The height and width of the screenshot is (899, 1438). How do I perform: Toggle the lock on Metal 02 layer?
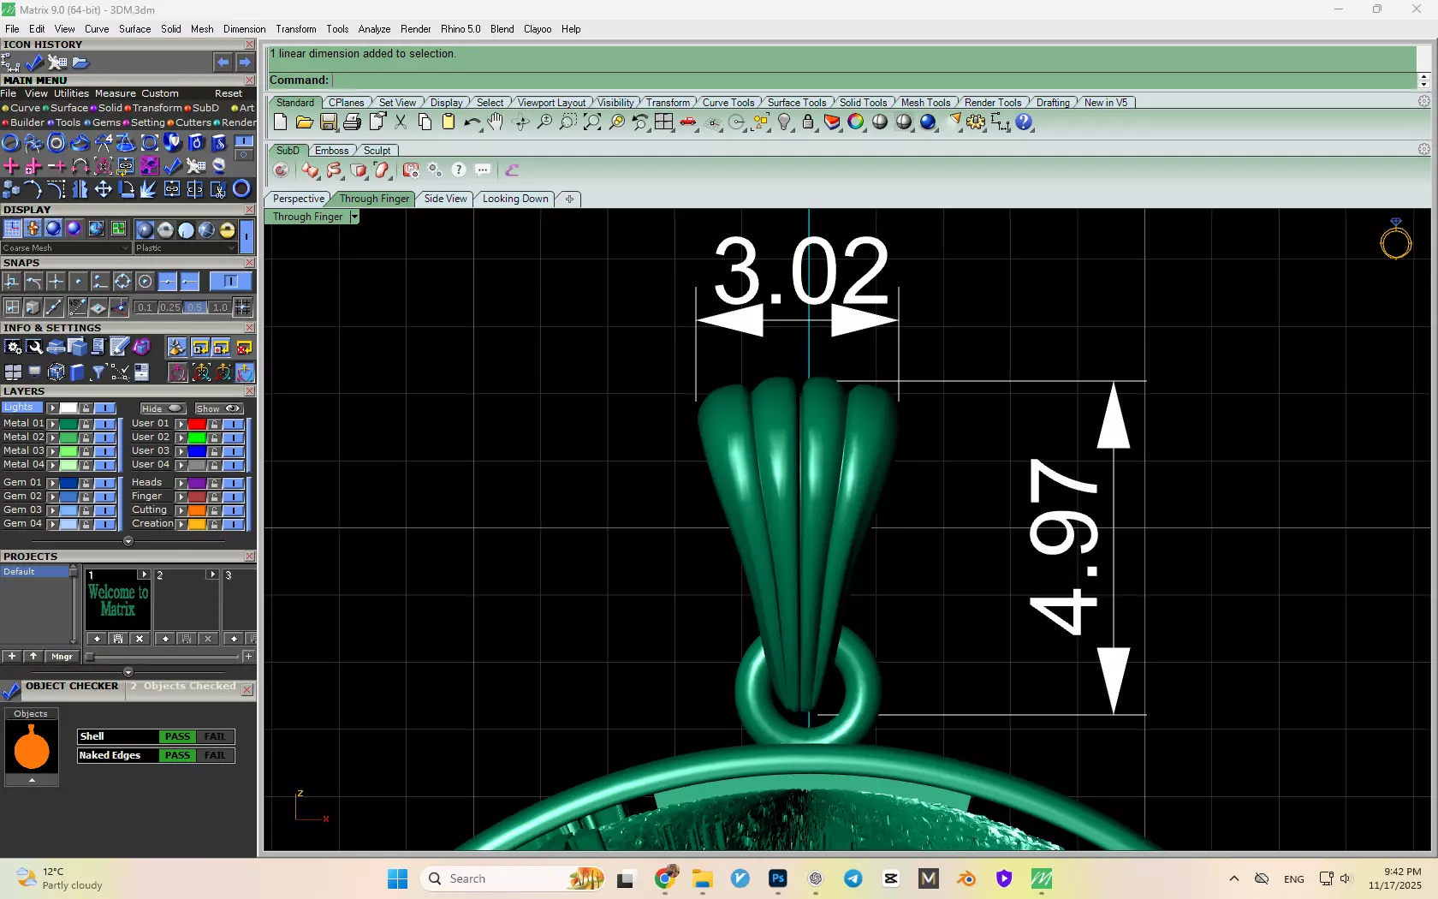click(x=86, y=438)
